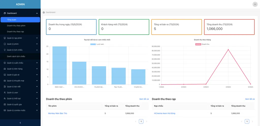260x126 pixels.
Task: Click the Quản lý đơn hàng car icon
Action: pos(5,69)
